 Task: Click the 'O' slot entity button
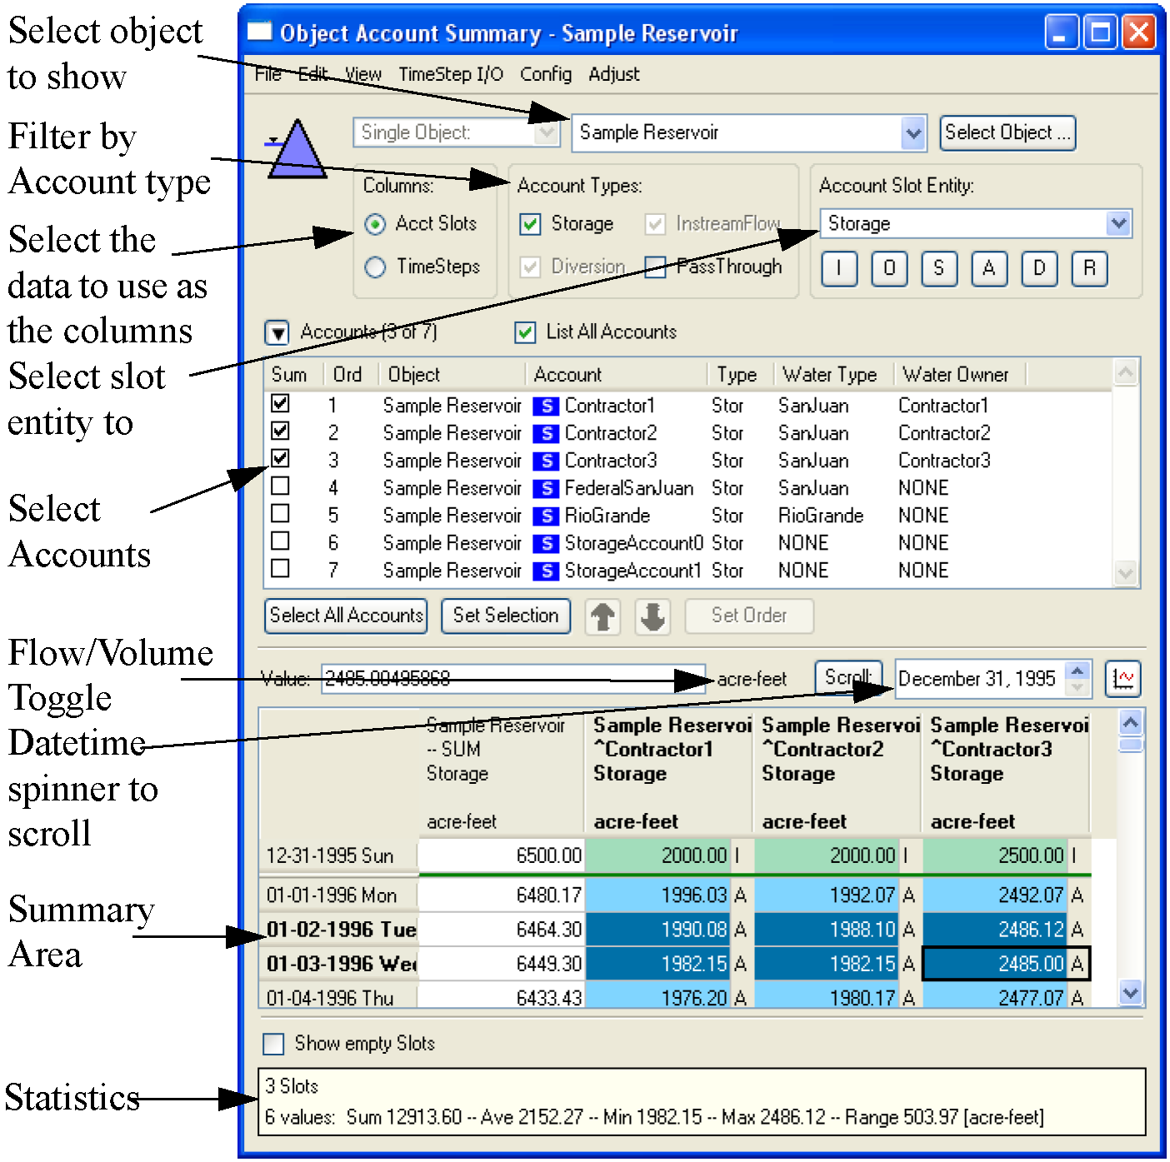(889, 268)
